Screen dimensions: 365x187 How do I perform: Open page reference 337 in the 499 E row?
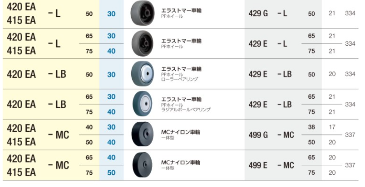click(350, 165)
